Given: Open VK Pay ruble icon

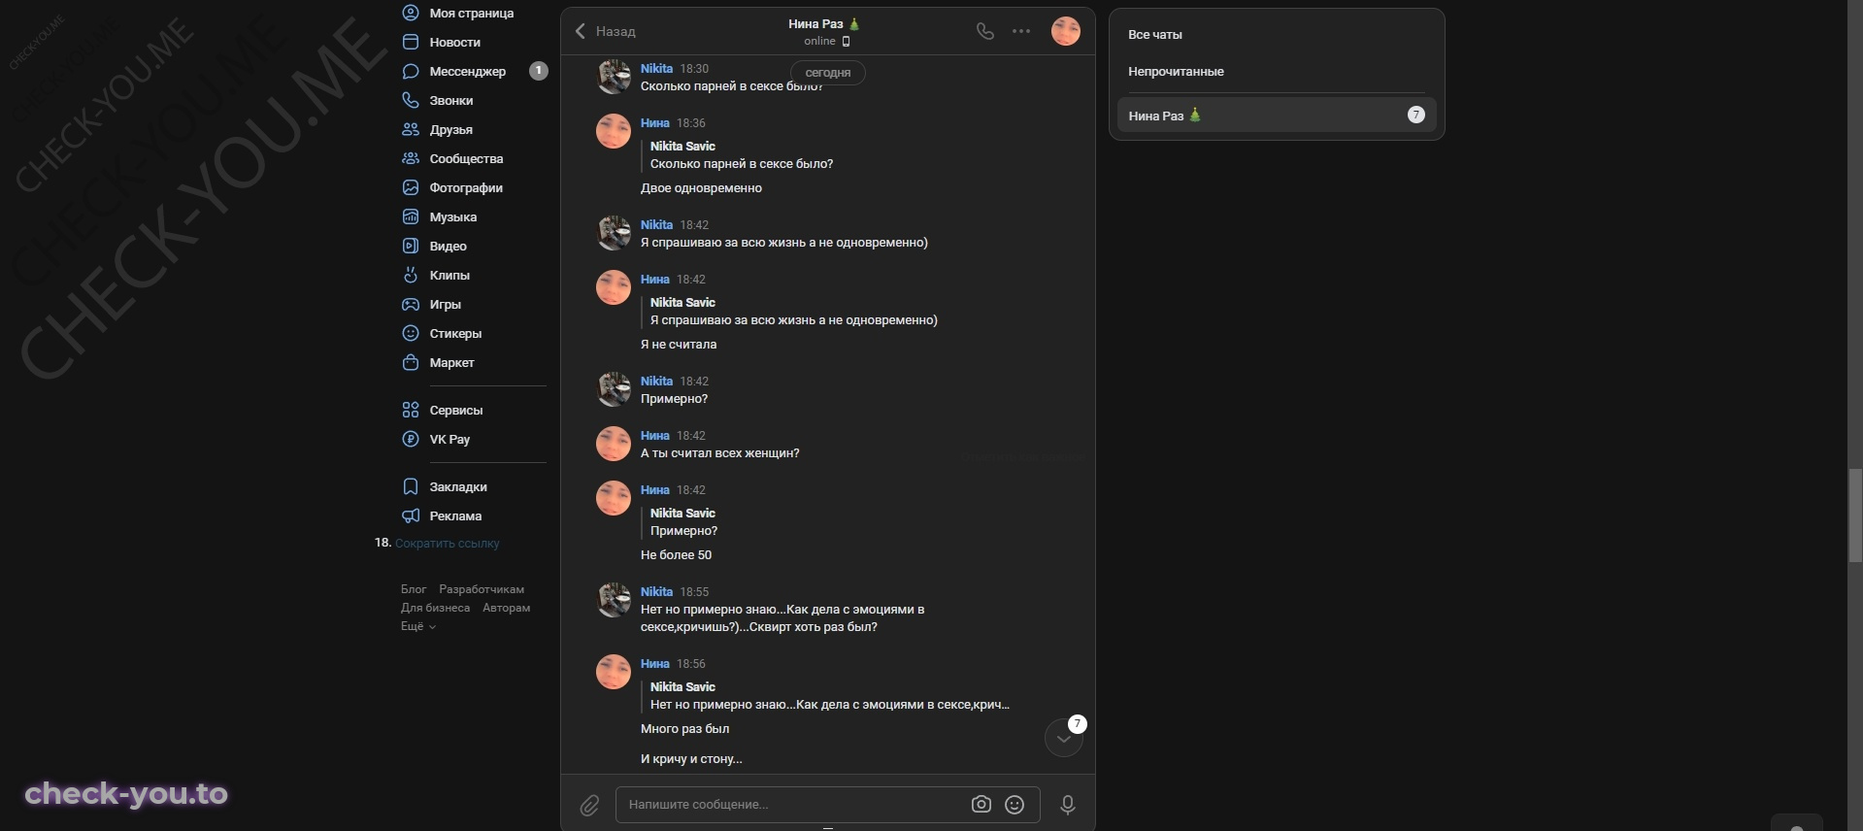Looking at the screenshot, I should 411,439.
